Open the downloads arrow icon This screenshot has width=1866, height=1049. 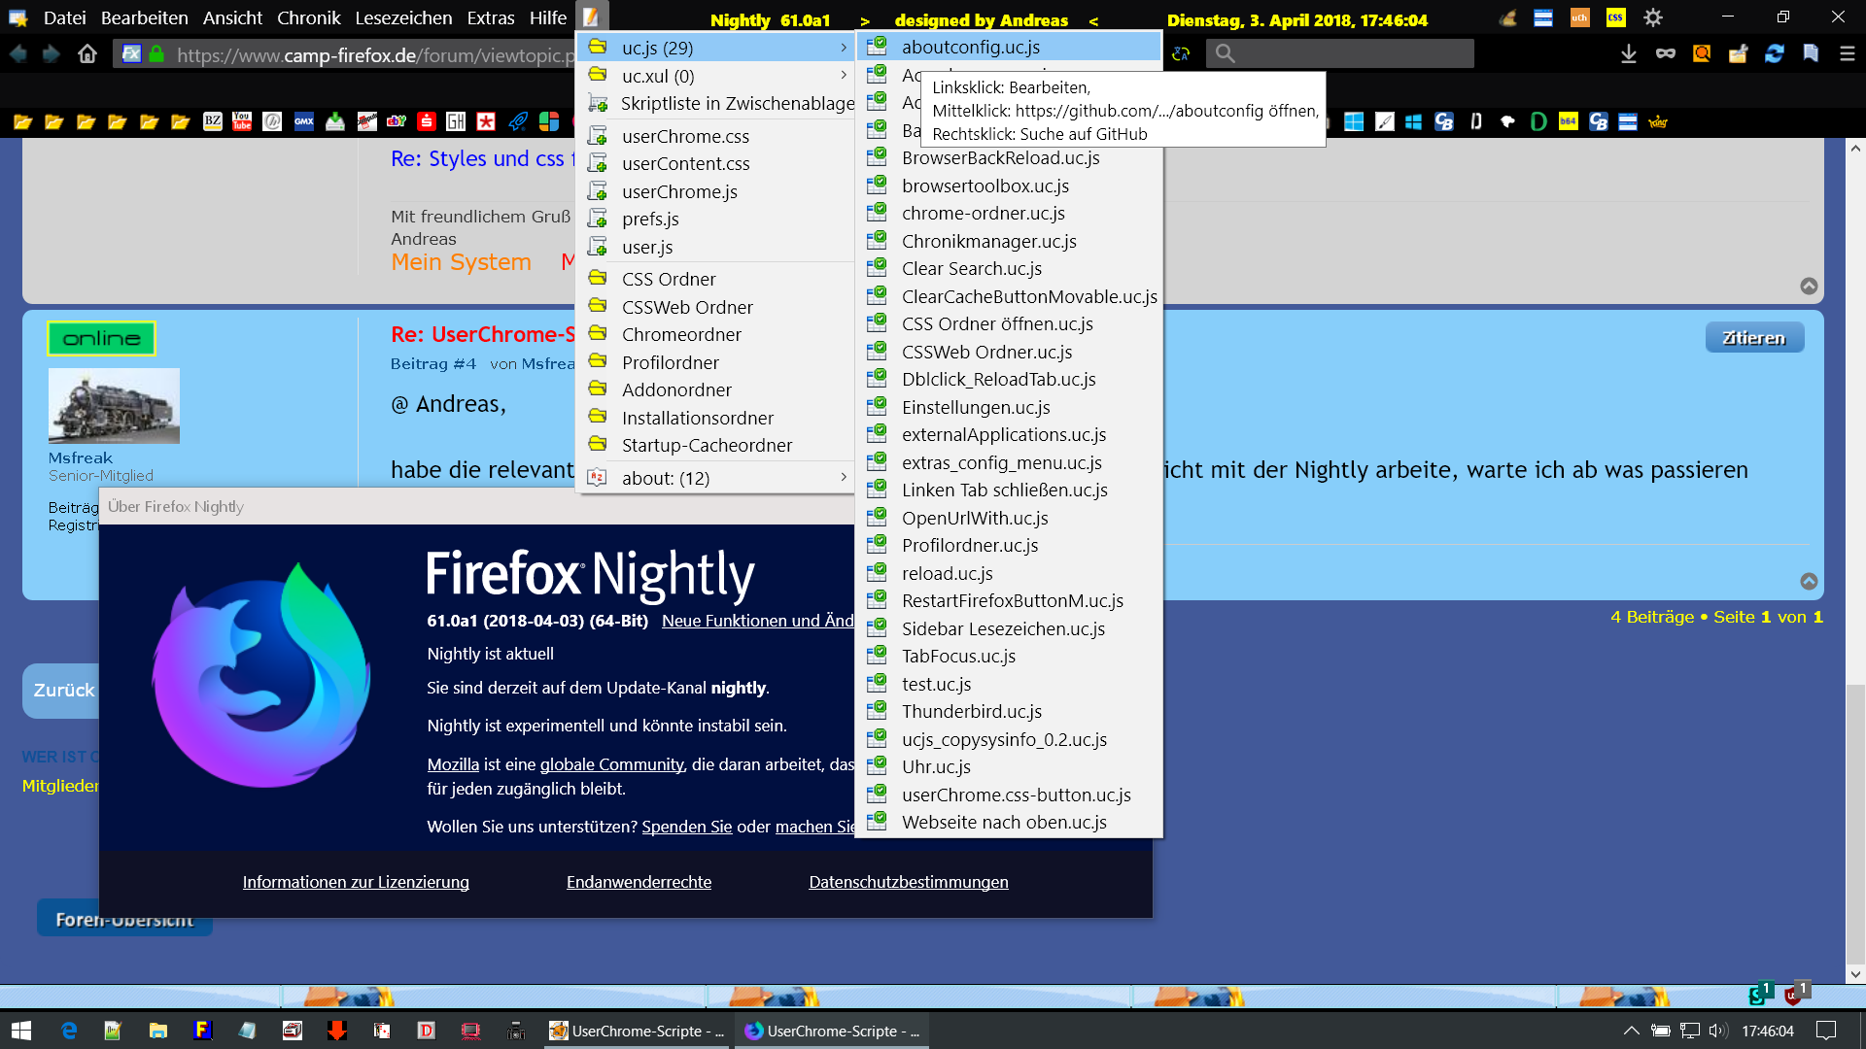[1629, 54]
